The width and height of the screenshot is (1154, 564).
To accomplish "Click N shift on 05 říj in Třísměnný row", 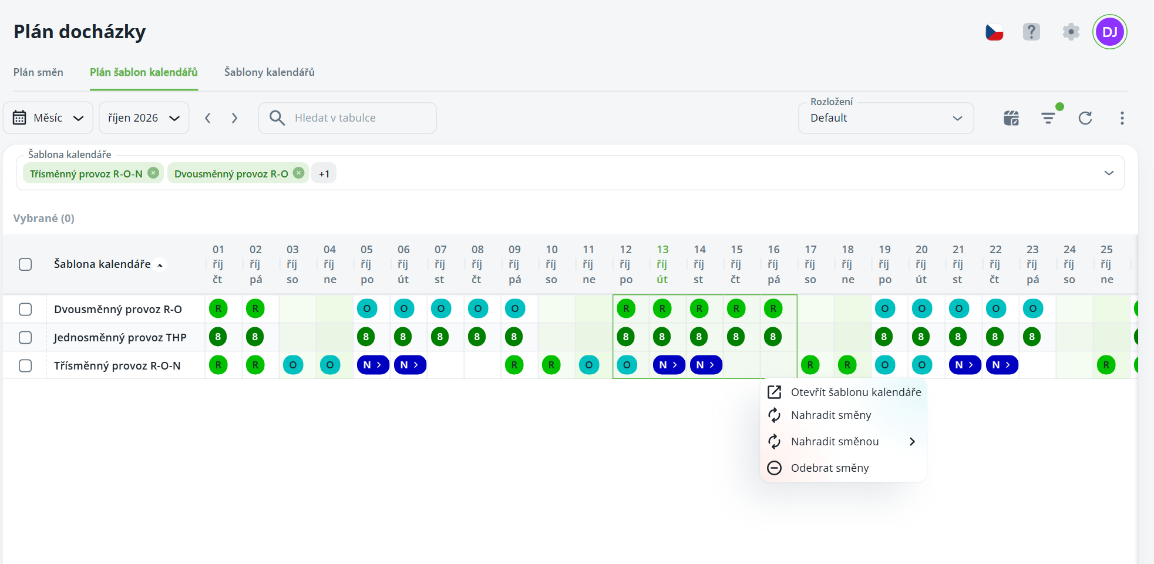I will (x=373, y=365).
